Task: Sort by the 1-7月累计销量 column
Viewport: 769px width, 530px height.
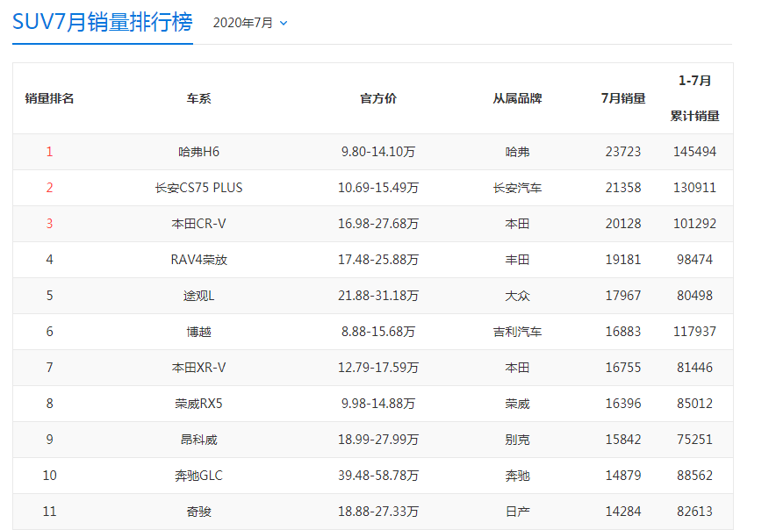Action: (696, 99)
